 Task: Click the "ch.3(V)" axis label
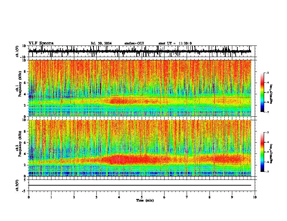point(17,185)
